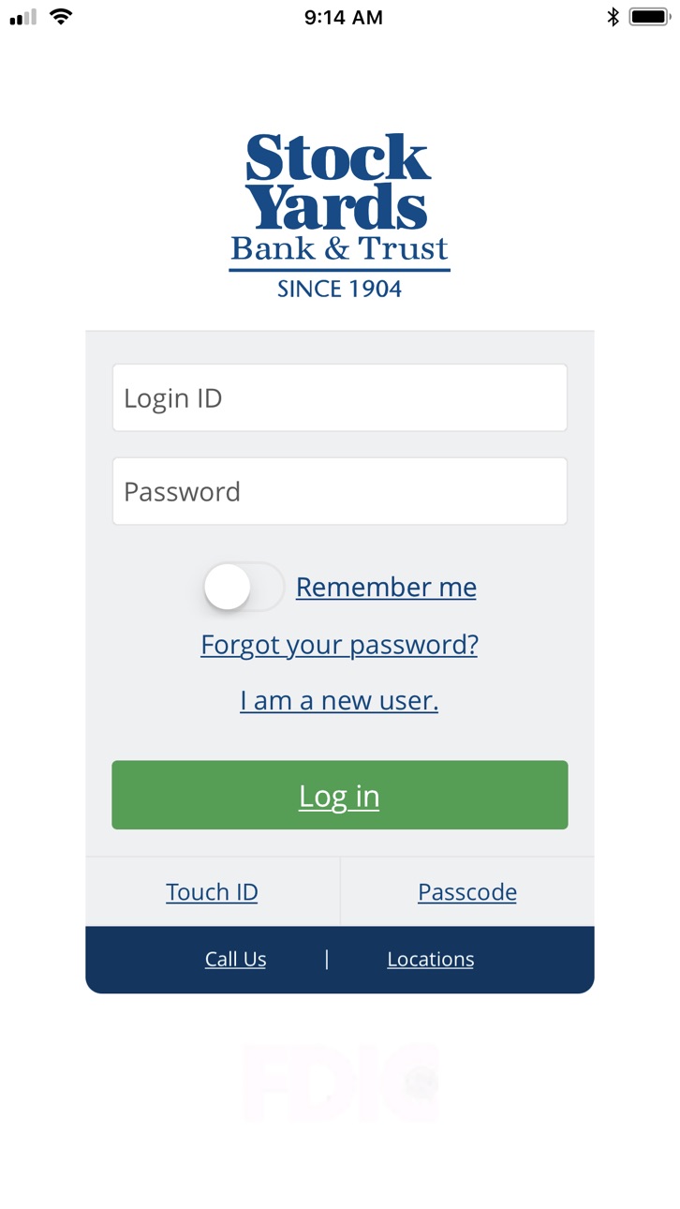
Task: Tap the Bluetooth icon in status bar
Action: click(x=613, y=17)
